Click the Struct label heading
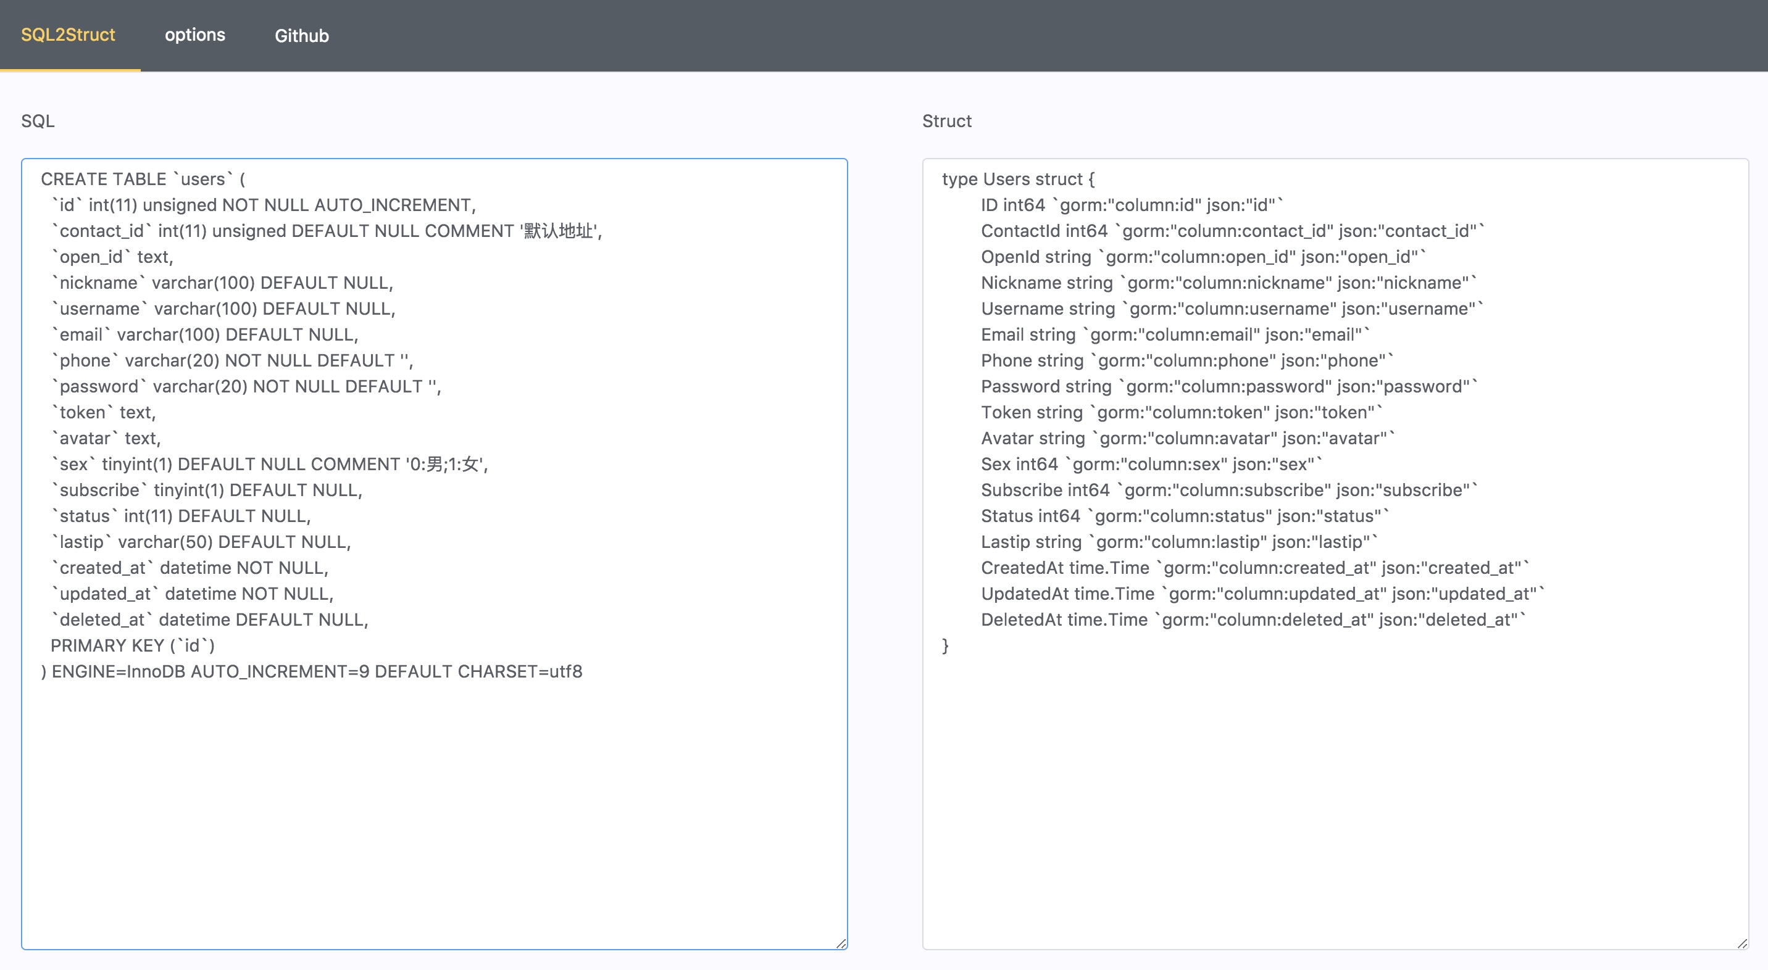The height and width of the screenshot is (970, 1768). [x=946, y=122]
